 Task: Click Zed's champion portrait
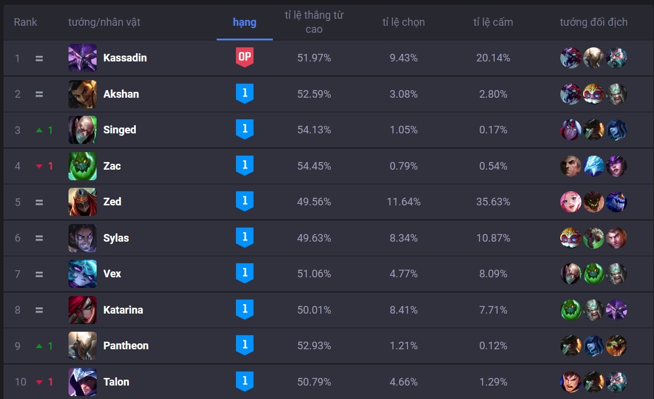(83, 202)
